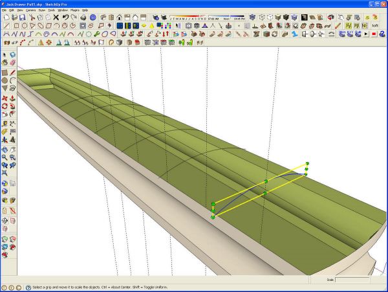Click the Print icon
Screen dimensions: 388x292
[83, 17]
